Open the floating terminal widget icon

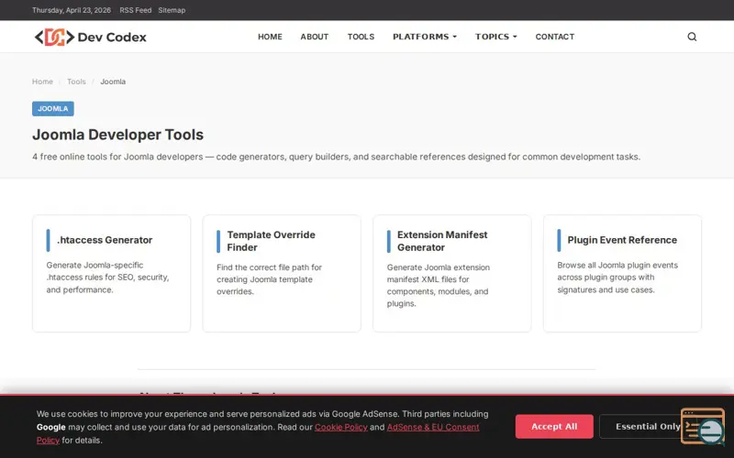[703, 426]
